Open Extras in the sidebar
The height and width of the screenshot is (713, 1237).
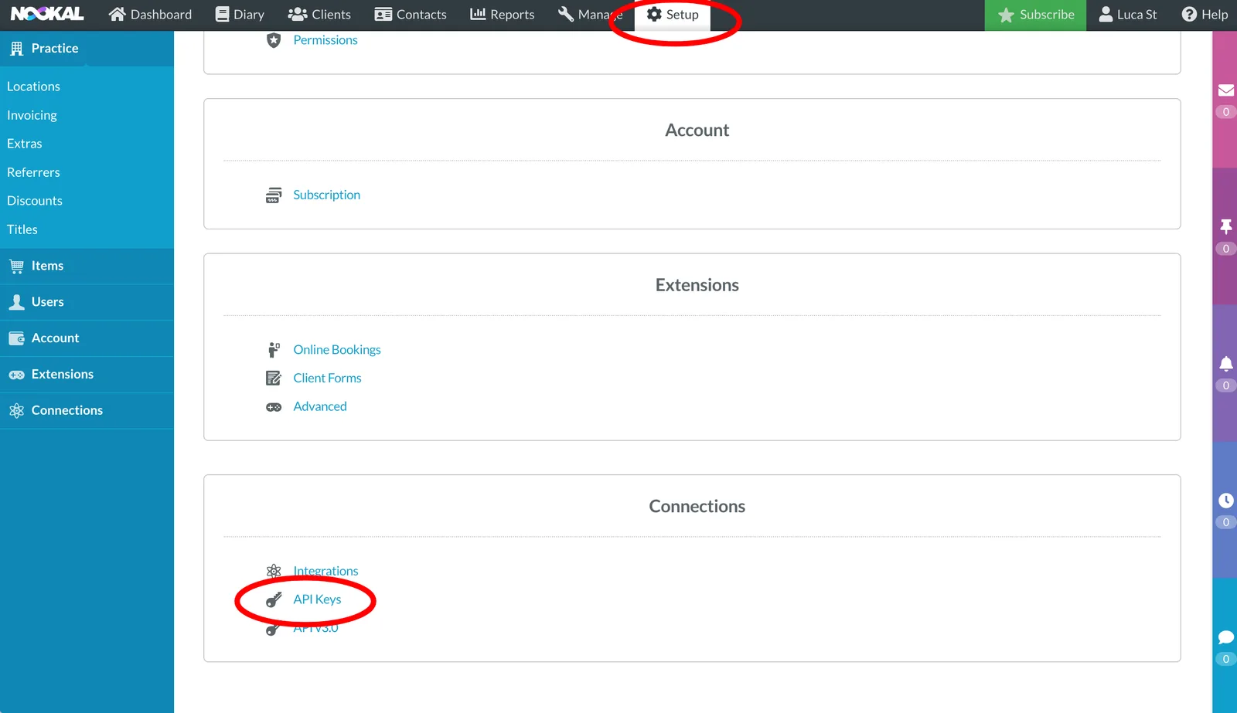(25, 144)
